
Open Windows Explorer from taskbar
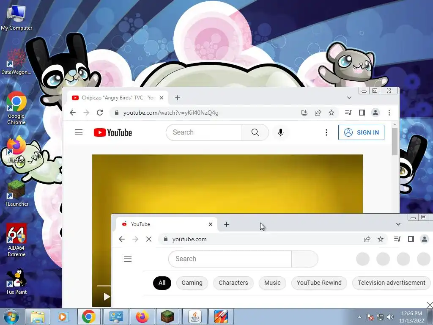pyautogui.click(x=38, y=317)
